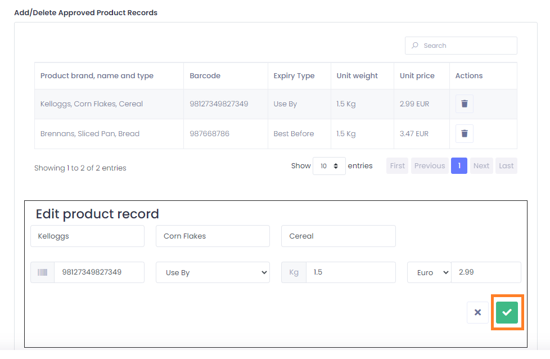
Task: Confirm edit with the green checkmark
Action: click(507, 312)
